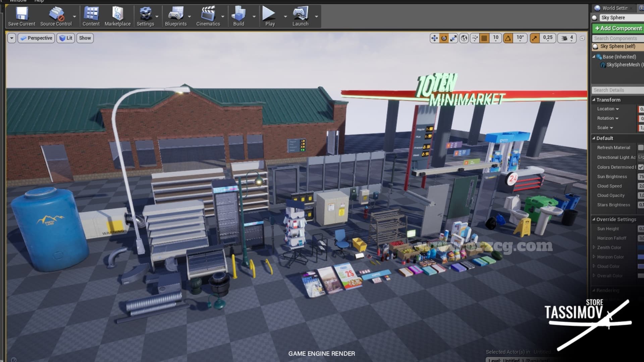Collapse the Default section

point(594,138)
